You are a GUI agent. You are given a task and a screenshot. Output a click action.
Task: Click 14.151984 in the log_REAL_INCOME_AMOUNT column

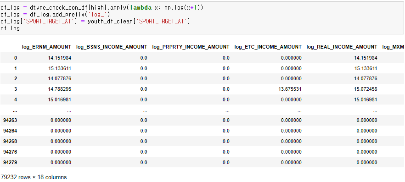(366, 58)
